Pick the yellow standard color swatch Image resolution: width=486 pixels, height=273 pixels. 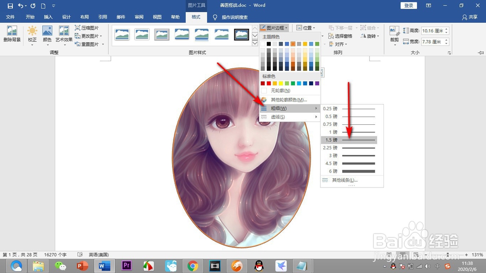pos(281,84)
